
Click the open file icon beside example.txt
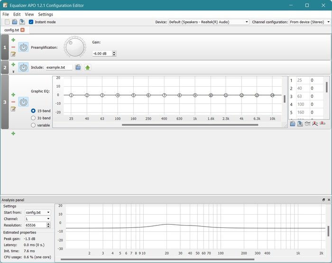(78, 67)
